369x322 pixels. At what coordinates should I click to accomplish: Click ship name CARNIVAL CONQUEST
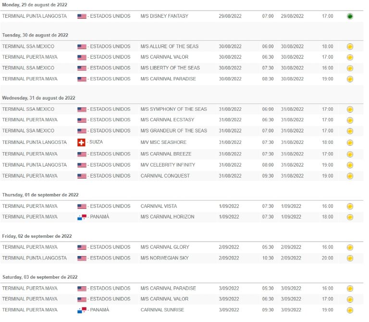click(165, 176)
